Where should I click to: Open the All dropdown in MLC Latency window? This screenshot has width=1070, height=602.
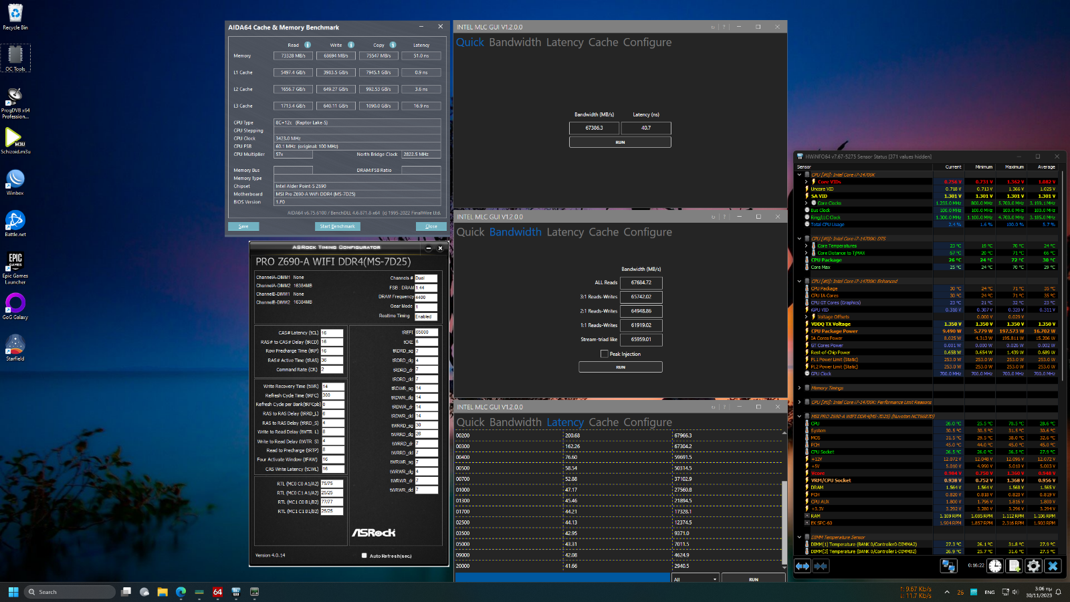pos(695,579)
